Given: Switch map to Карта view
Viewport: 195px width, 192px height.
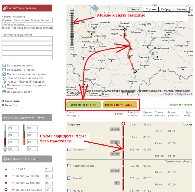Looking at the screenshot, I should click(135, 9).
